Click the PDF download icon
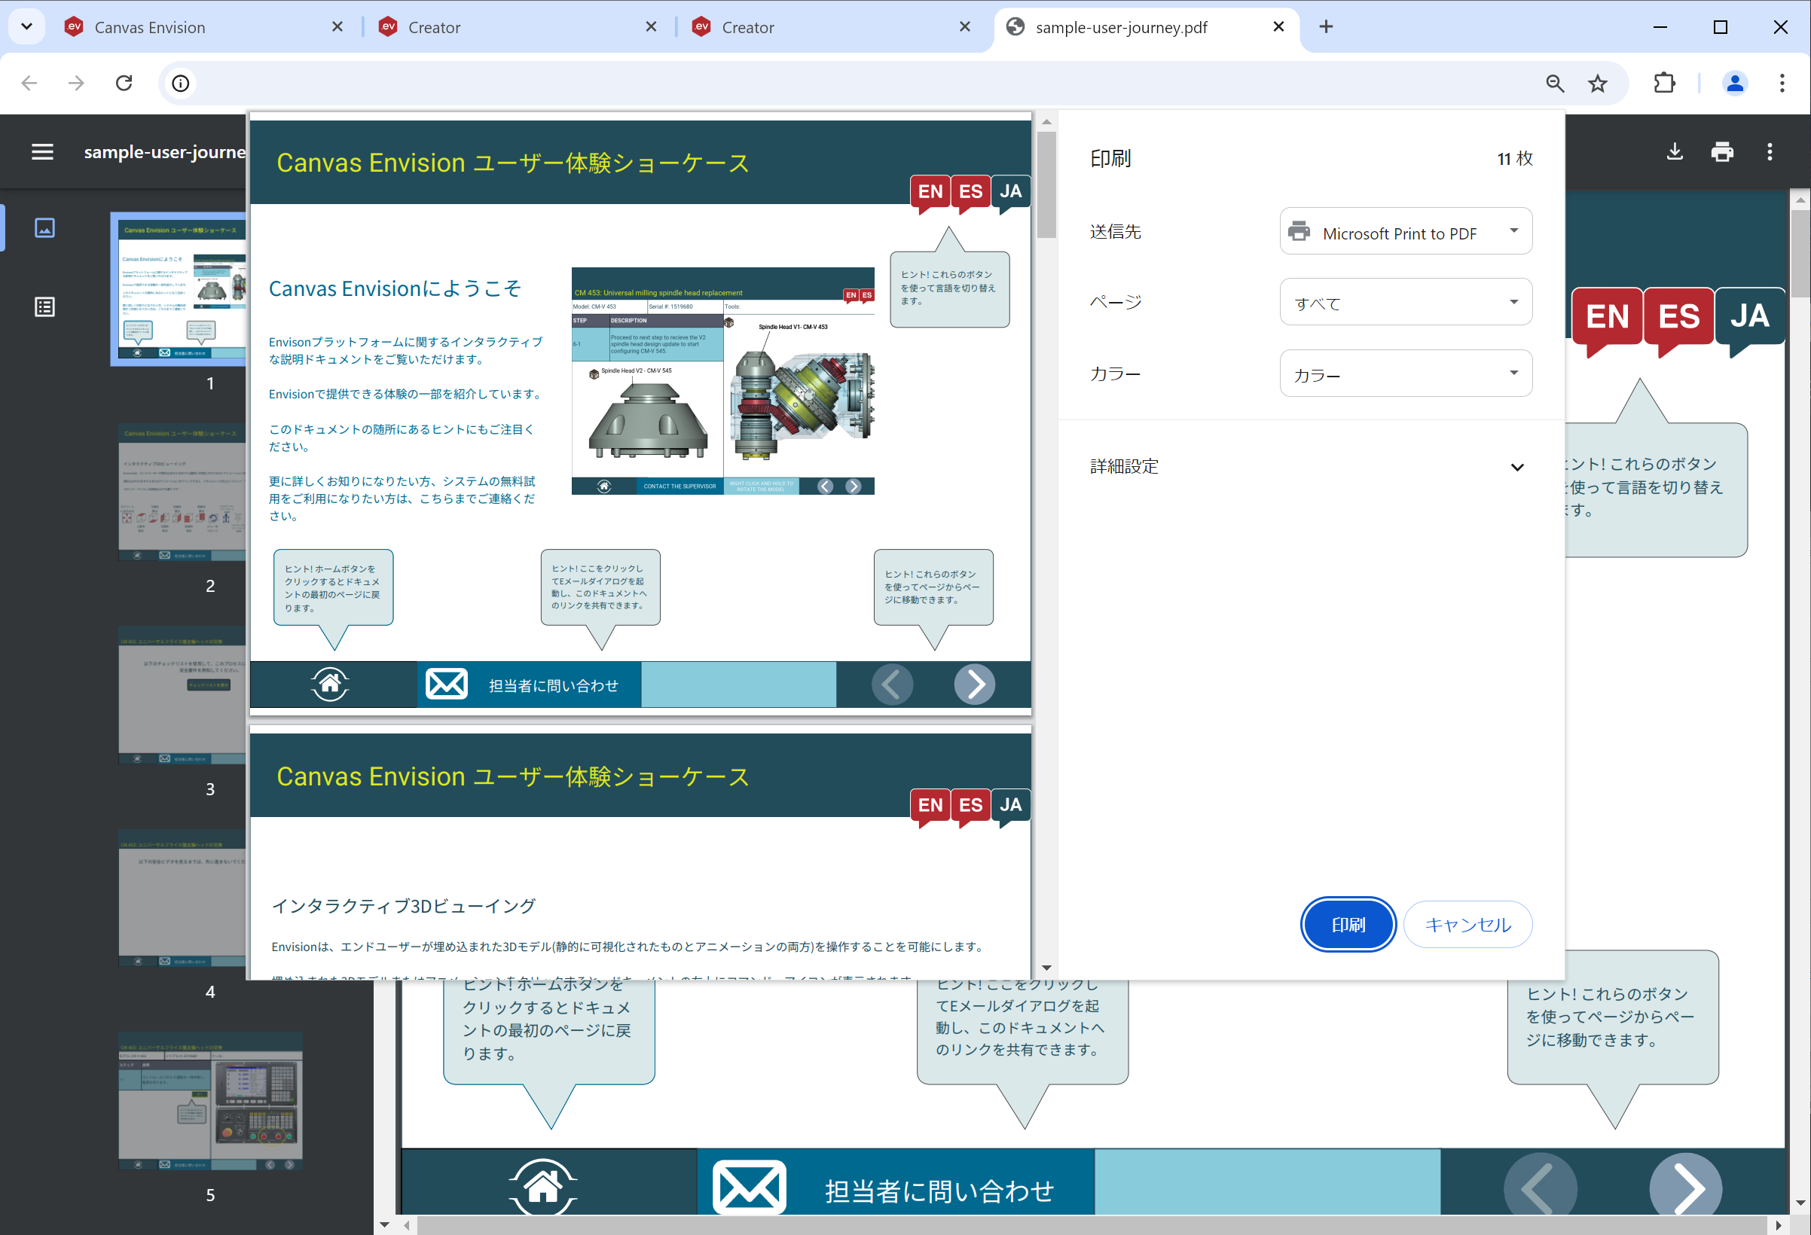 tap(1674, 152)
